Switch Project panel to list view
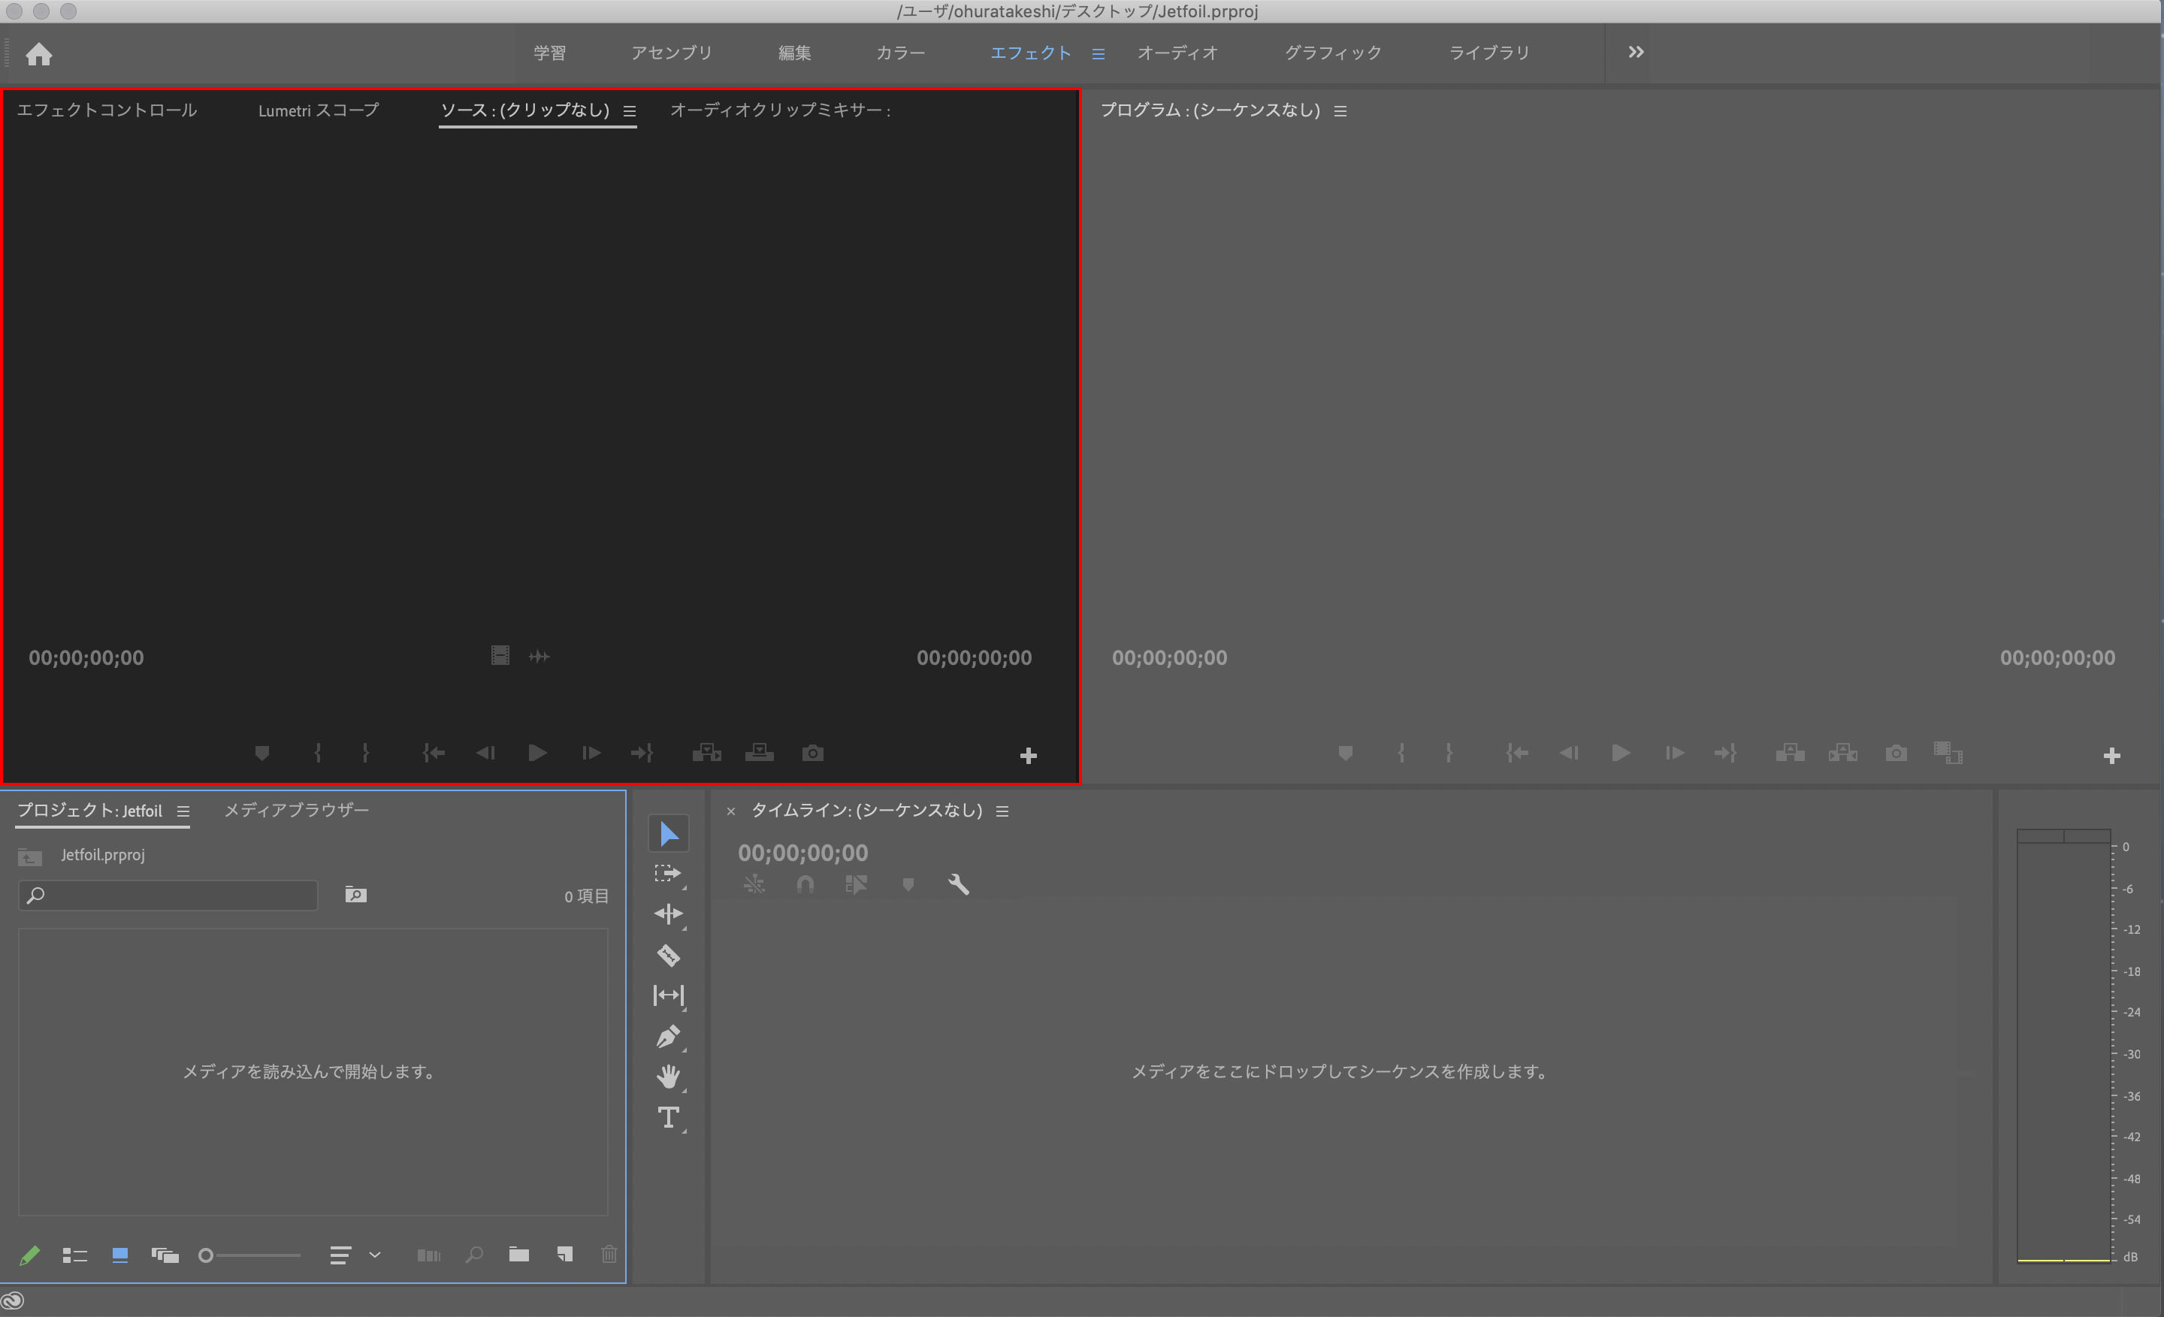 pos(74,1255)
